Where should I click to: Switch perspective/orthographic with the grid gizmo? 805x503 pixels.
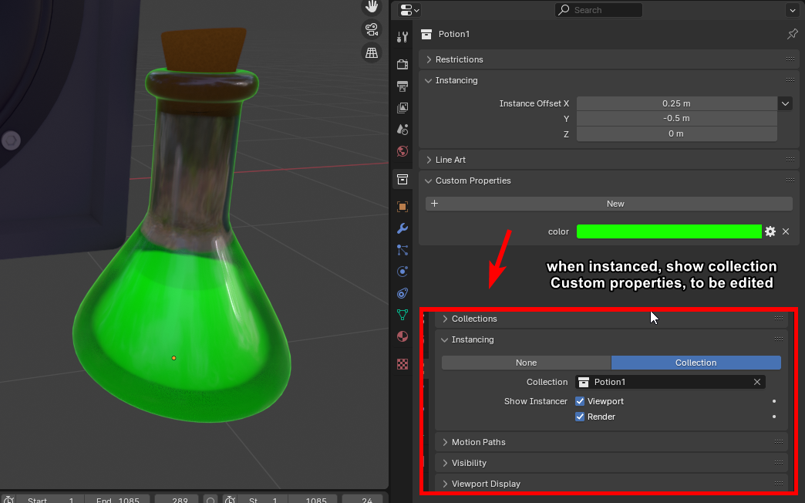[372, 52]
